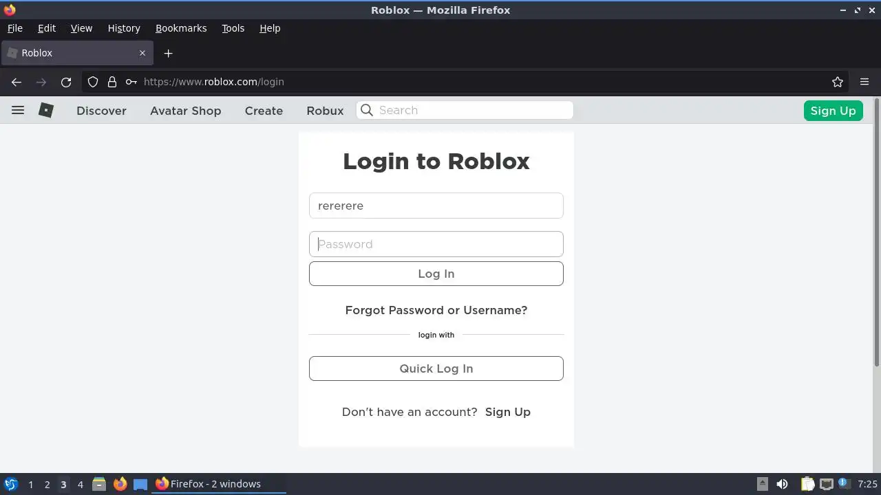Click the clock showing 7:25
881x495 pixels.
pos(867,484)
